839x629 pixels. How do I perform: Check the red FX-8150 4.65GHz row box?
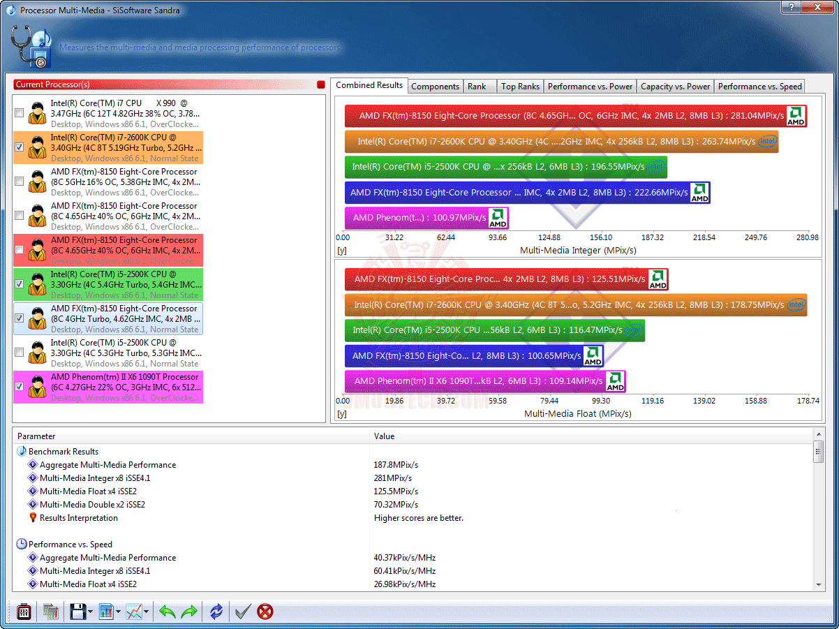[20, 250]
